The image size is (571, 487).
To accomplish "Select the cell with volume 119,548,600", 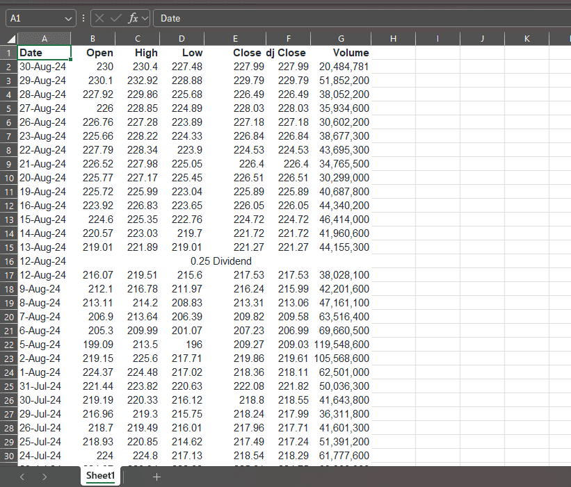I will pos(341,345).
